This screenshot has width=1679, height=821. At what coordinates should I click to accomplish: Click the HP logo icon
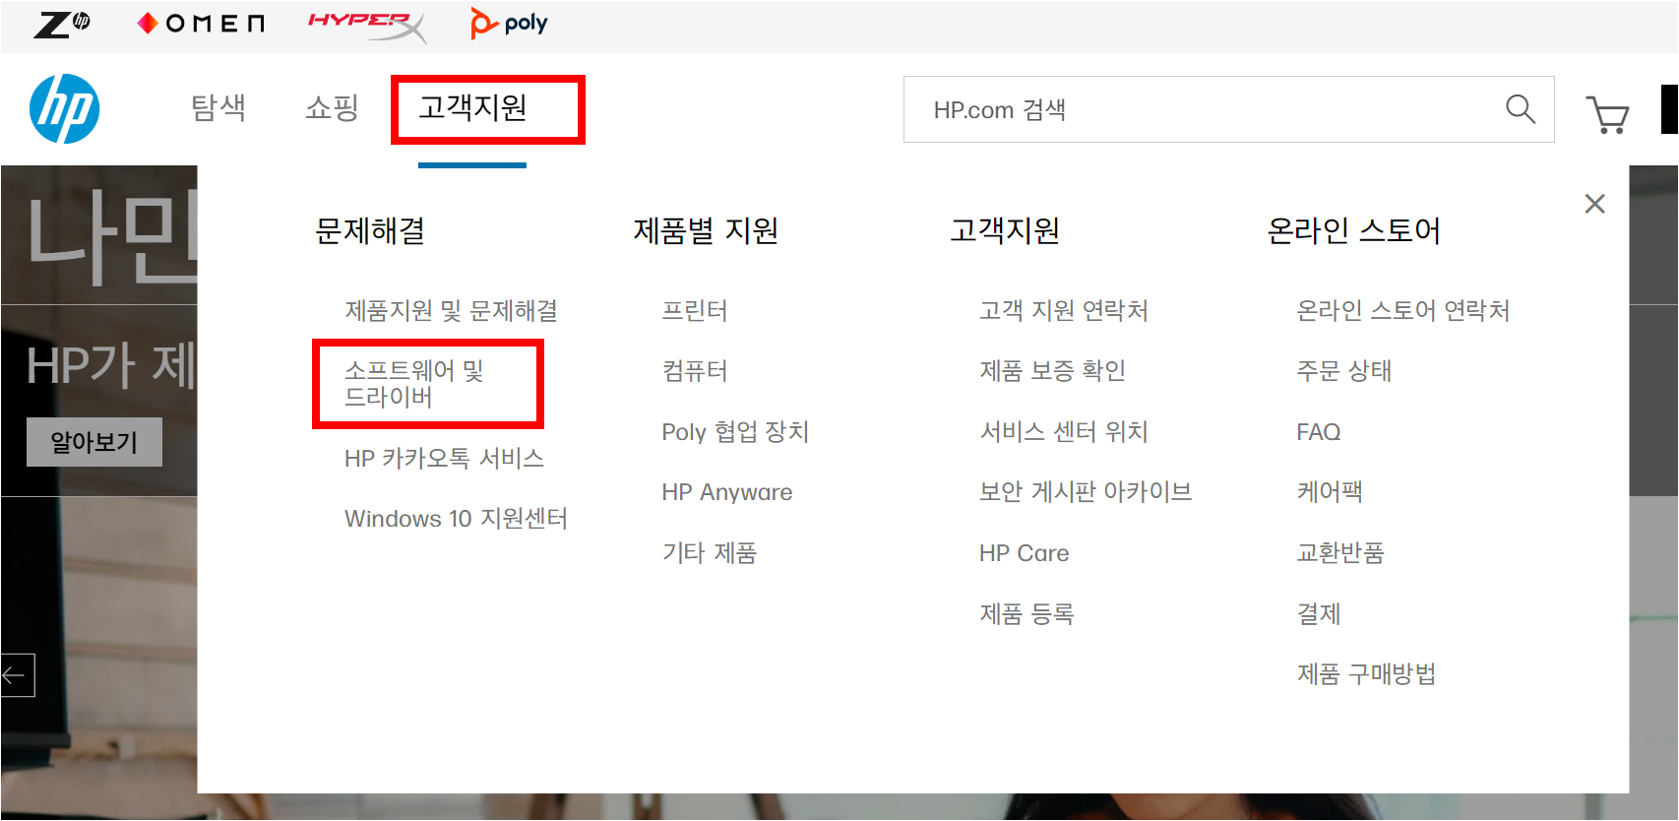click(65, 109)
